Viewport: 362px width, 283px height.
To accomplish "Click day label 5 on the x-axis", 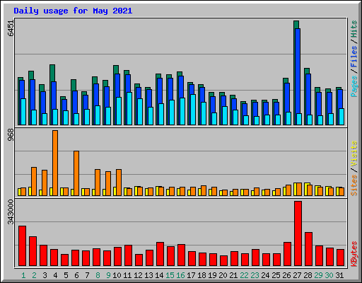I will [66, 275].
